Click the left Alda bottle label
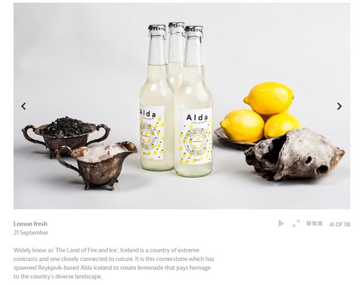The width and height of the screenshot is (363, 285). (x=152, y=132)
